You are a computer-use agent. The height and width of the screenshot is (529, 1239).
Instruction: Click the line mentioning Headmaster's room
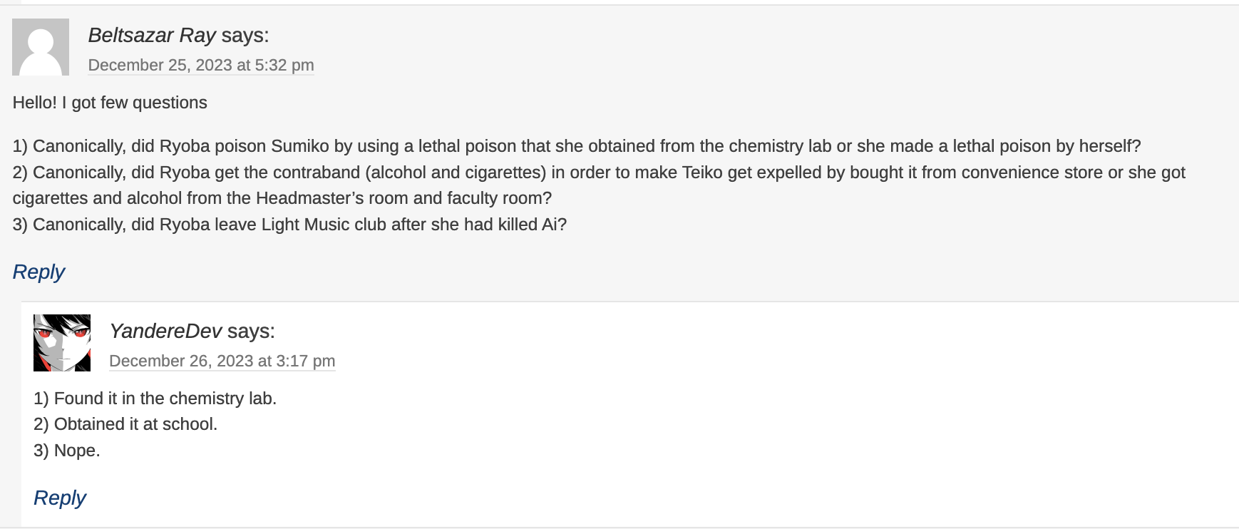pos(282,198)
